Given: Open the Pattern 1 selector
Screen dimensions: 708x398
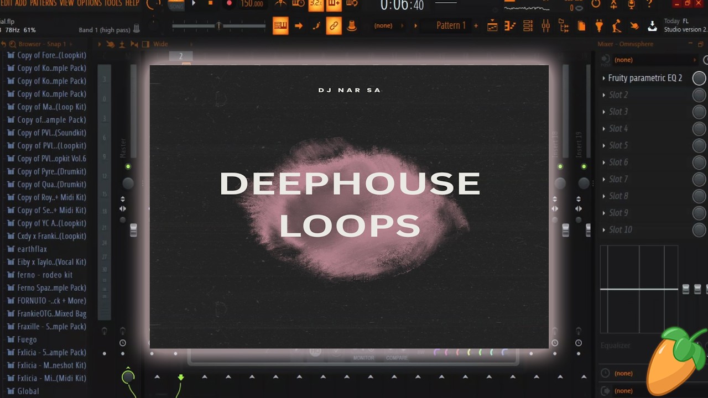Looking at the screenshot, I should tap(451, 25).
